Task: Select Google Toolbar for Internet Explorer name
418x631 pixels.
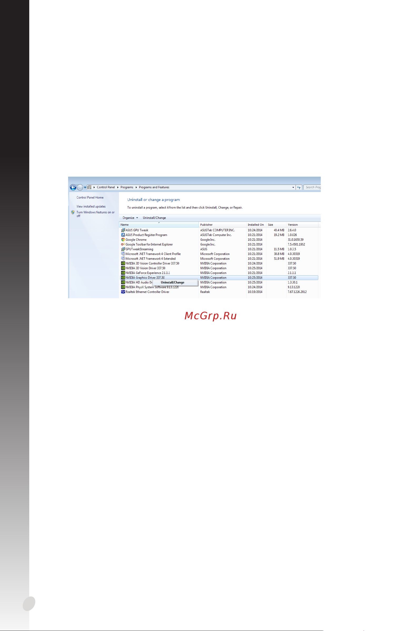Action: pyautogui.click(x=149, y=244)
